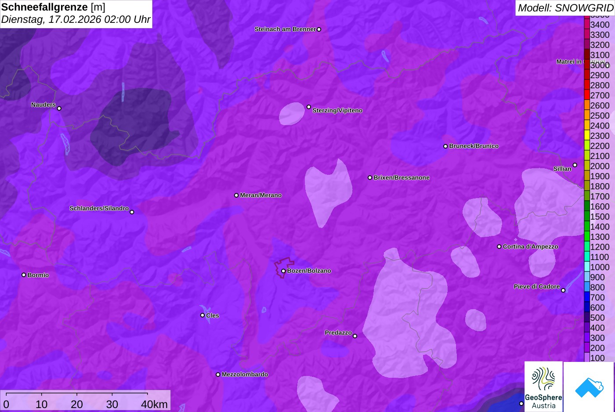Viewport: 615px width, 412px height.
Task: Click the 2000 legend value
Action: point(600,166)
